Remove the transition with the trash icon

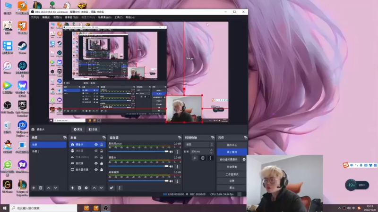(203, 158)
